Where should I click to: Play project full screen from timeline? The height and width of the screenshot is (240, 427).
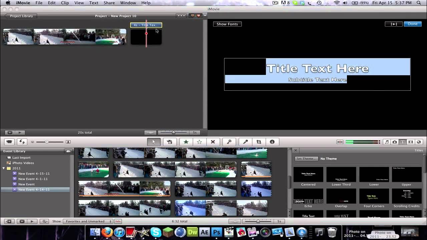(x=10, y=132)
